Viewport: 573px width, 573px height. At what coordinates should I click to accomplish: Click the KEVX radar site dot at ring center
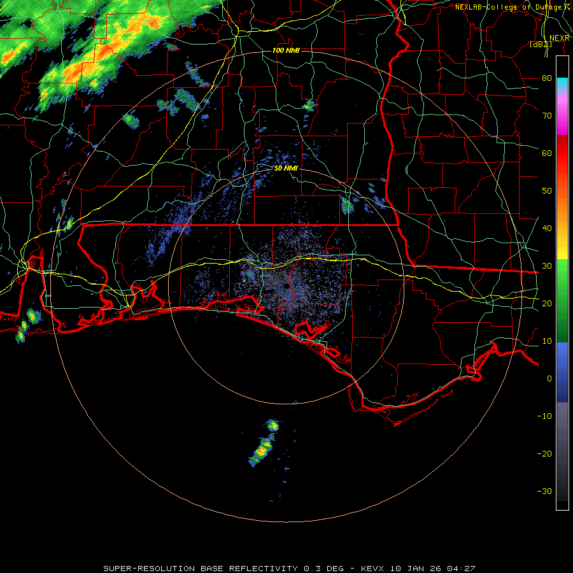[x=287, y=287]
